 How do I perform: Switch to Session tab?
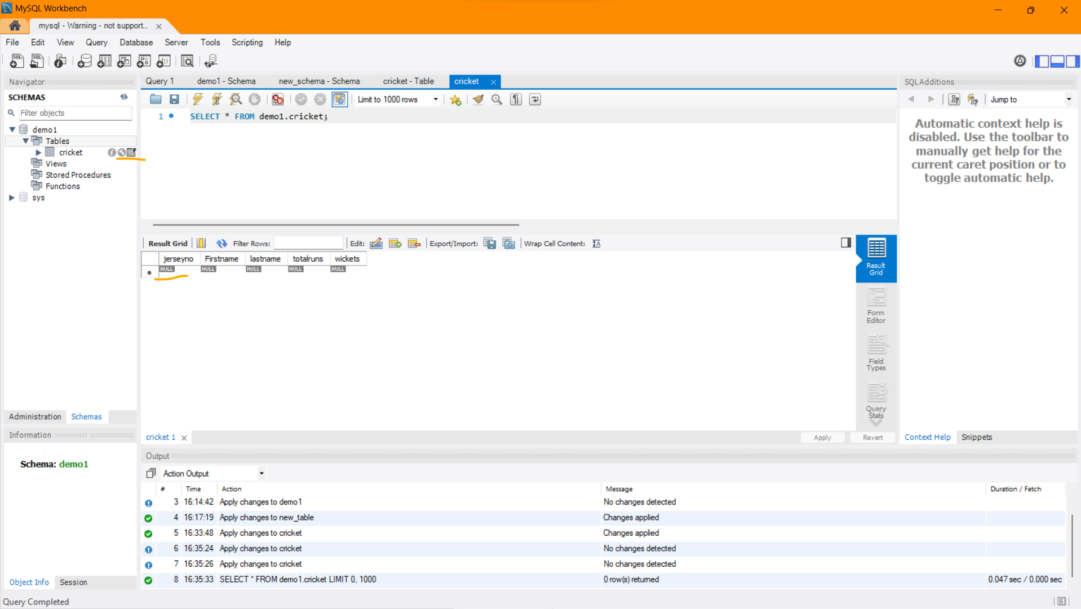pyautogui.click(x=73, y=582)
